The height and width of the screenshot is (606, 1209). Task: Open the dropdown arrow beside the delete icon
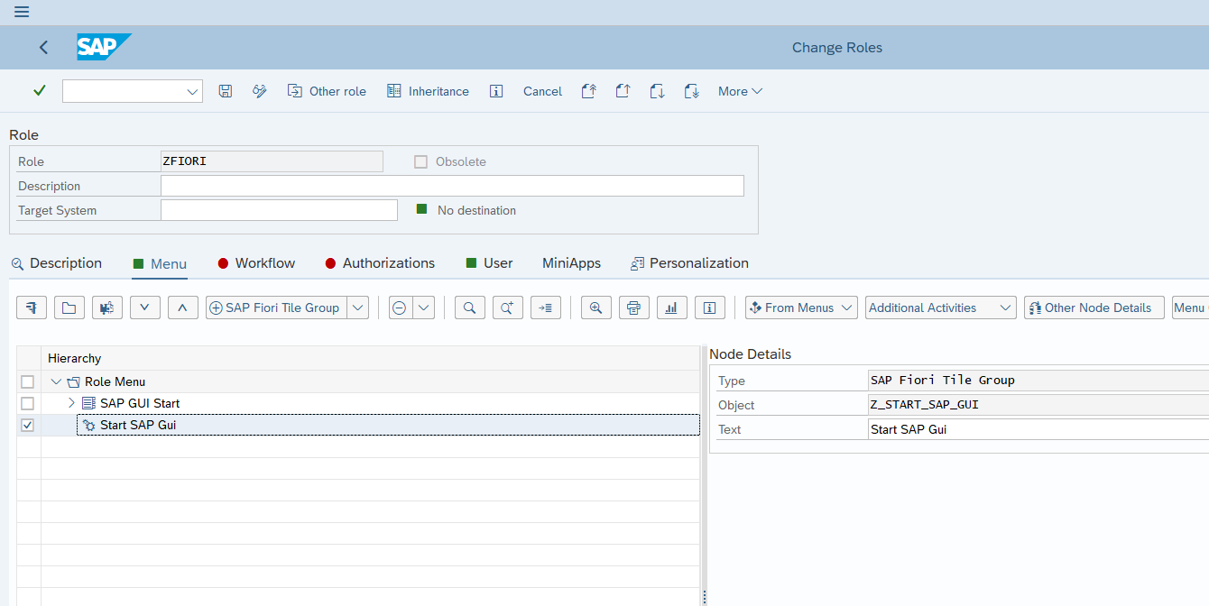coord(423,308)
